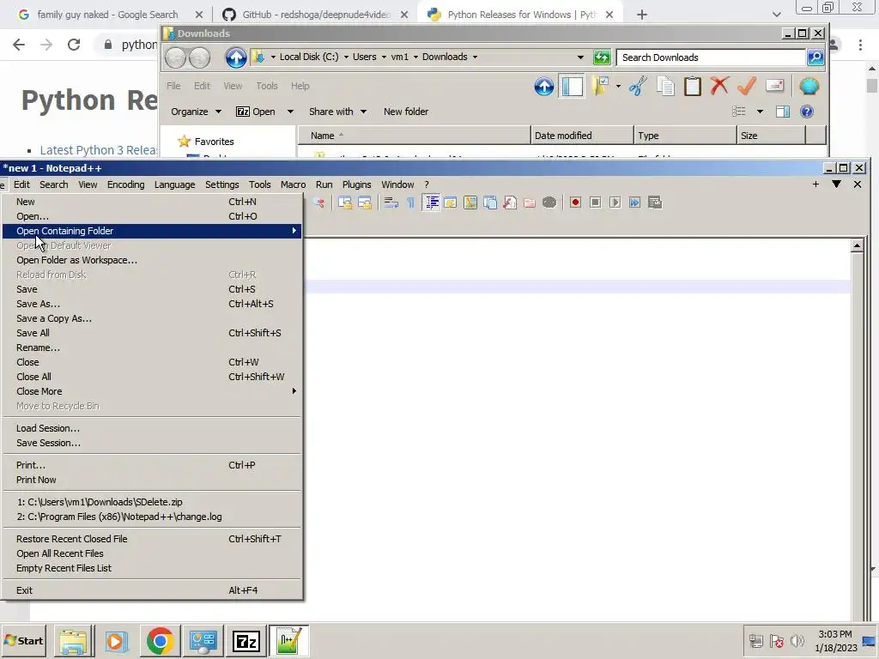Screen dimensions: 879x659
Task: Click the Chrome icon in the taskbar
Action: [x=161, y=641]
